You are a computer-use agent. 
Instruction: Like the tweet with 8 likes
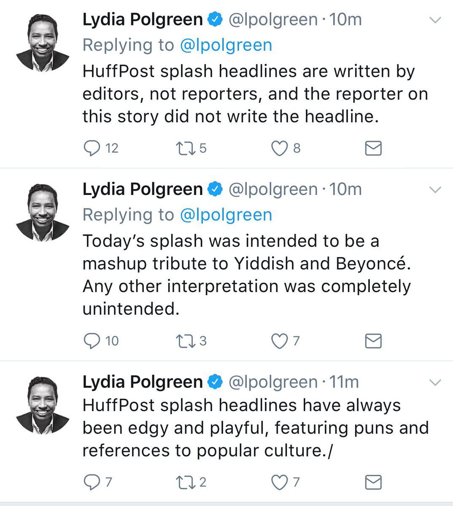click(279, 149)
